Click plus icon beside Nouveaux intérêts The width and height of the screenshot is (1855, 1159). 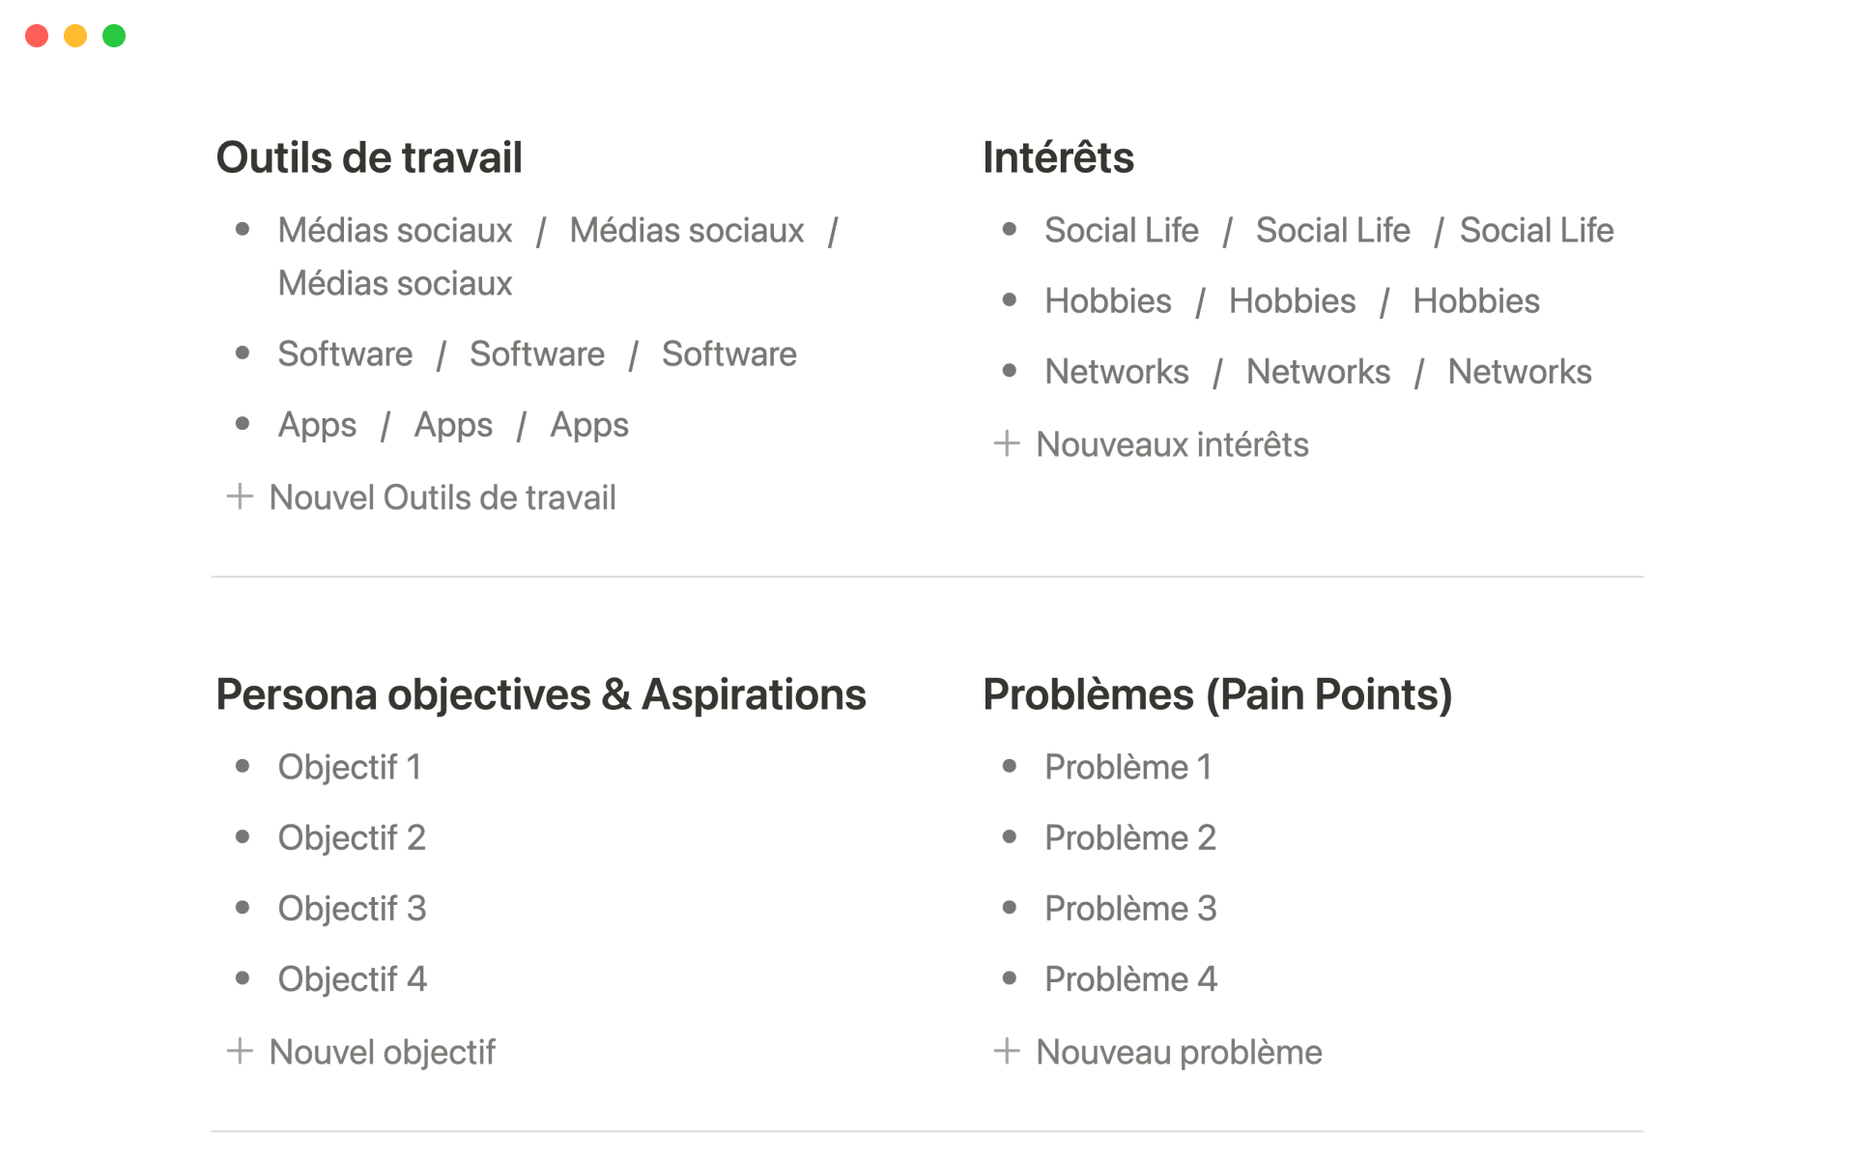[1007, 444]
